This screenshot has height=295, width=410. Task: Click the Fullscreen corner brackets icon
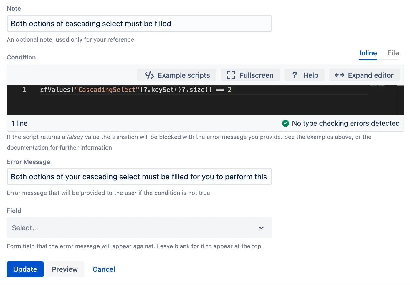click(231, 75)
